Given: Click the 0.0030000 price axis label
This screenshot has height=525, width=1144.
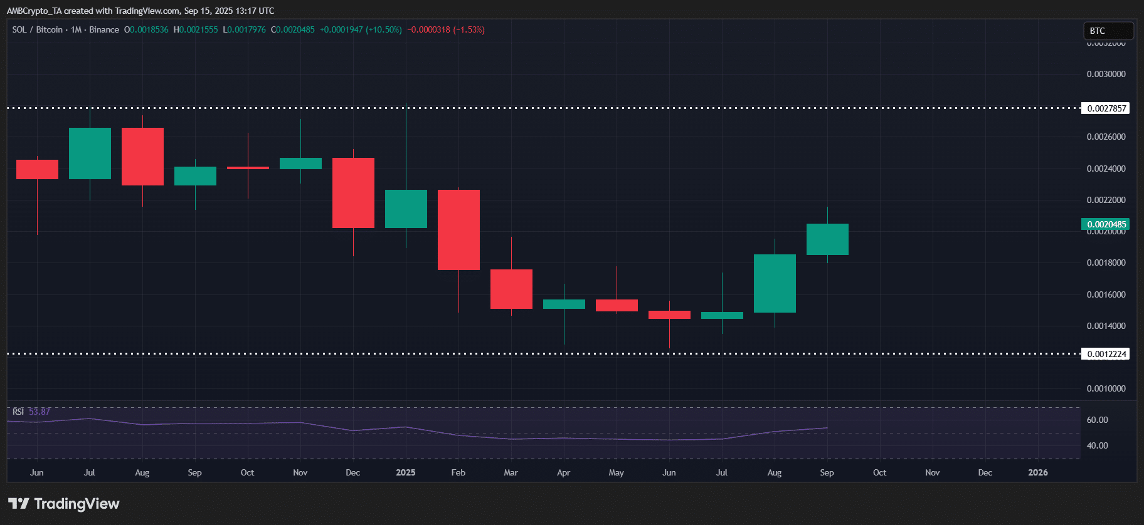Looking at the screenshot, I should (x=1106, y=74).
